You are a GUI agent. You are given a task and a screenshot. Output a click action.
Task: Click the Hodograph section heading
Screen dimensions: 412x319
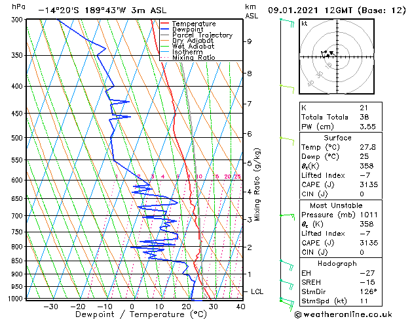[337, 263]
